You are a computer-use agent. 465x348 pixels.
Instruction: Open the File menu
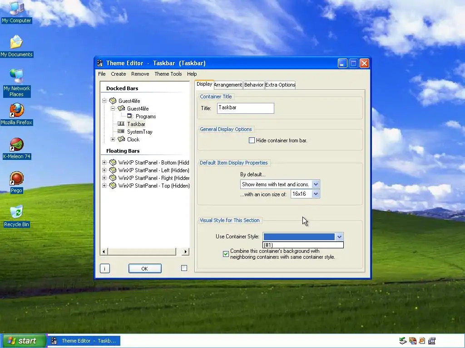click(x=102, y=74)
